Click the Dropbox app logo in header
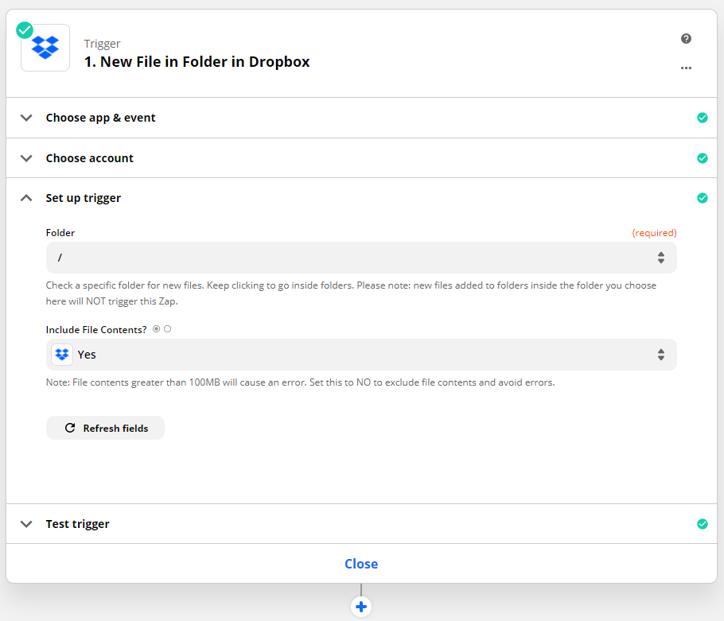The height and width of the screenshot is (621, 724). coord(45,48)
